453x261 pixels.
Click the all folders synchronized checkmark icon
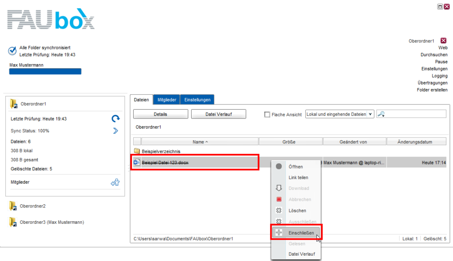tap(12, 51)
